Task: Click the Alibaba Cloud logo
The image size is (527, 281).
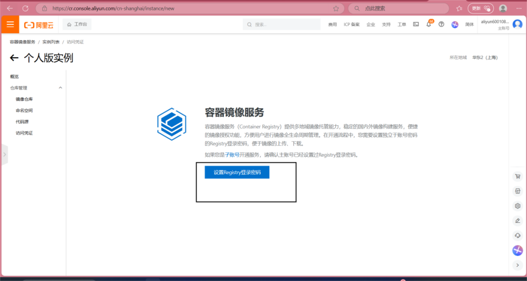Action: (39, 25)
